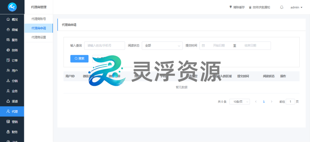
Task: Open the 业务 business label
Action: [15, 91]
